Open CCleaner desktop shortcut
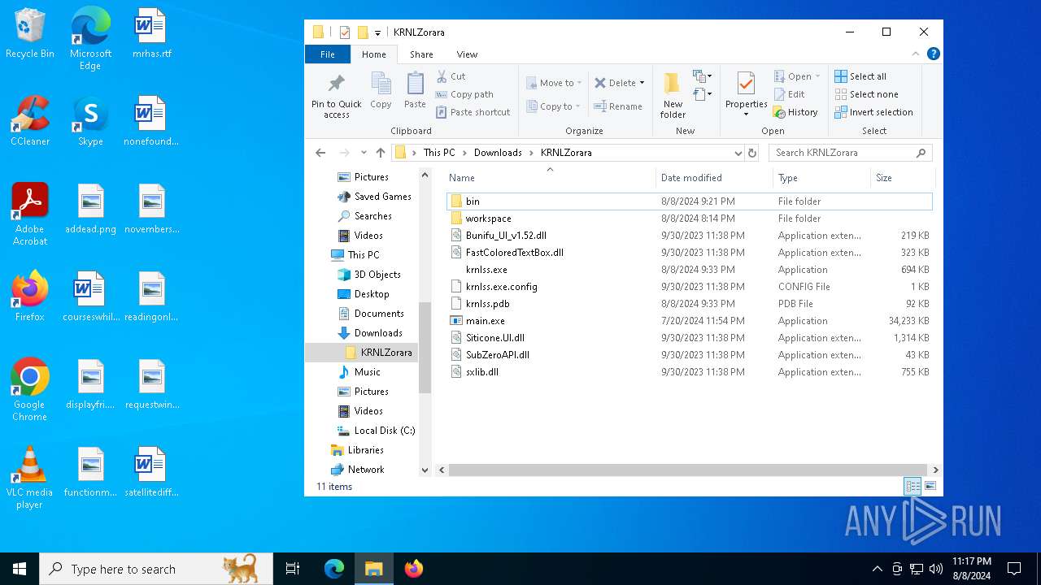The height and width of the screenshot is (585, 1041). tap(30, 121)
